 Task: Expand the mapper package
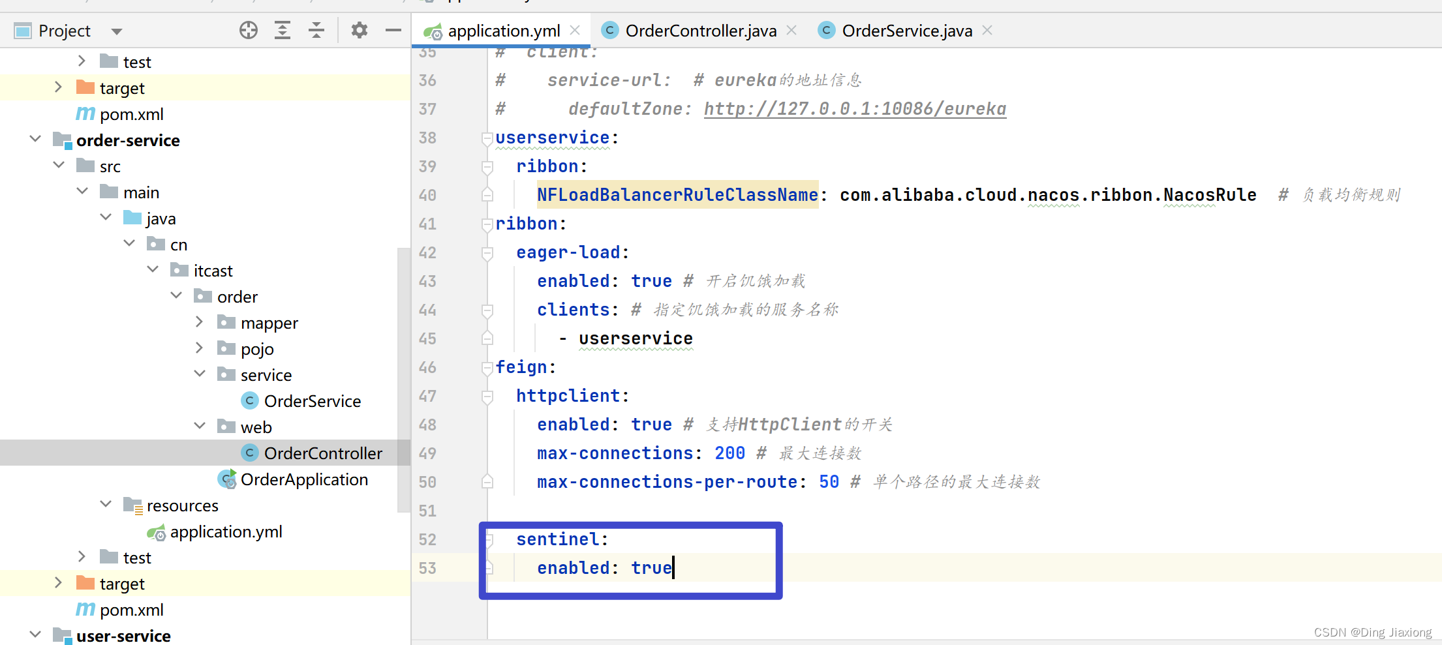point(200,322)
